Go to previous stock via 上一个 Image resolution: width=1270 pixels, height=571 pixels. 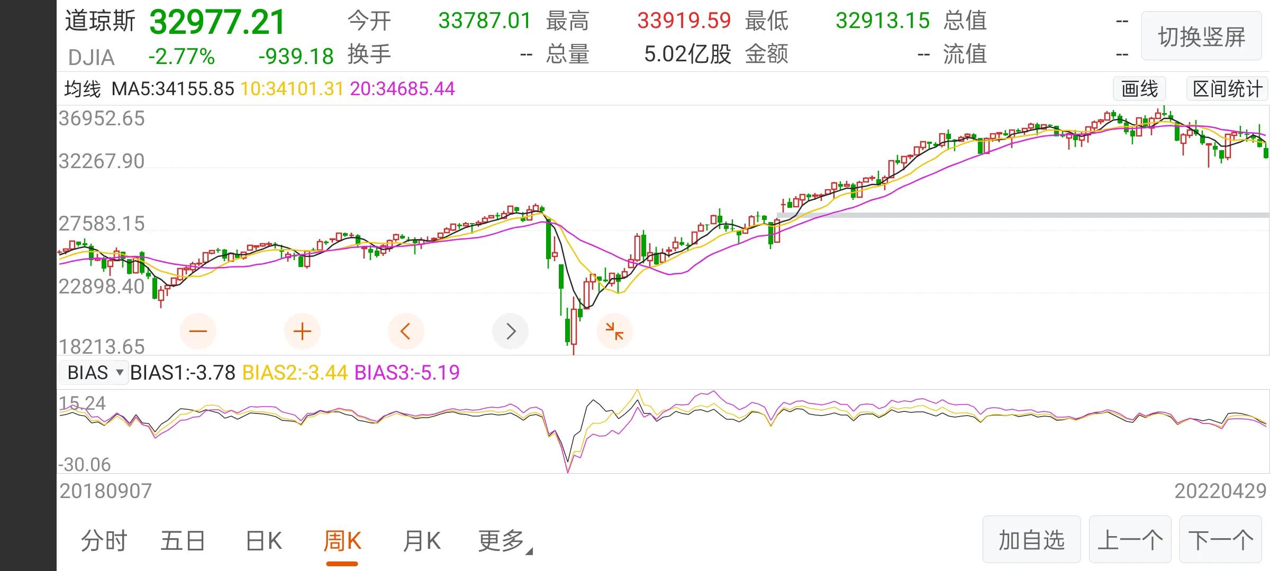pyautogui.click(x=1130, y=539)
